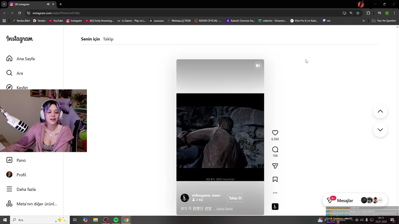The height and width of the screenshot is (224, 399).
Task: Switch to Senin için tab
Action: click(x=90, y=39)
